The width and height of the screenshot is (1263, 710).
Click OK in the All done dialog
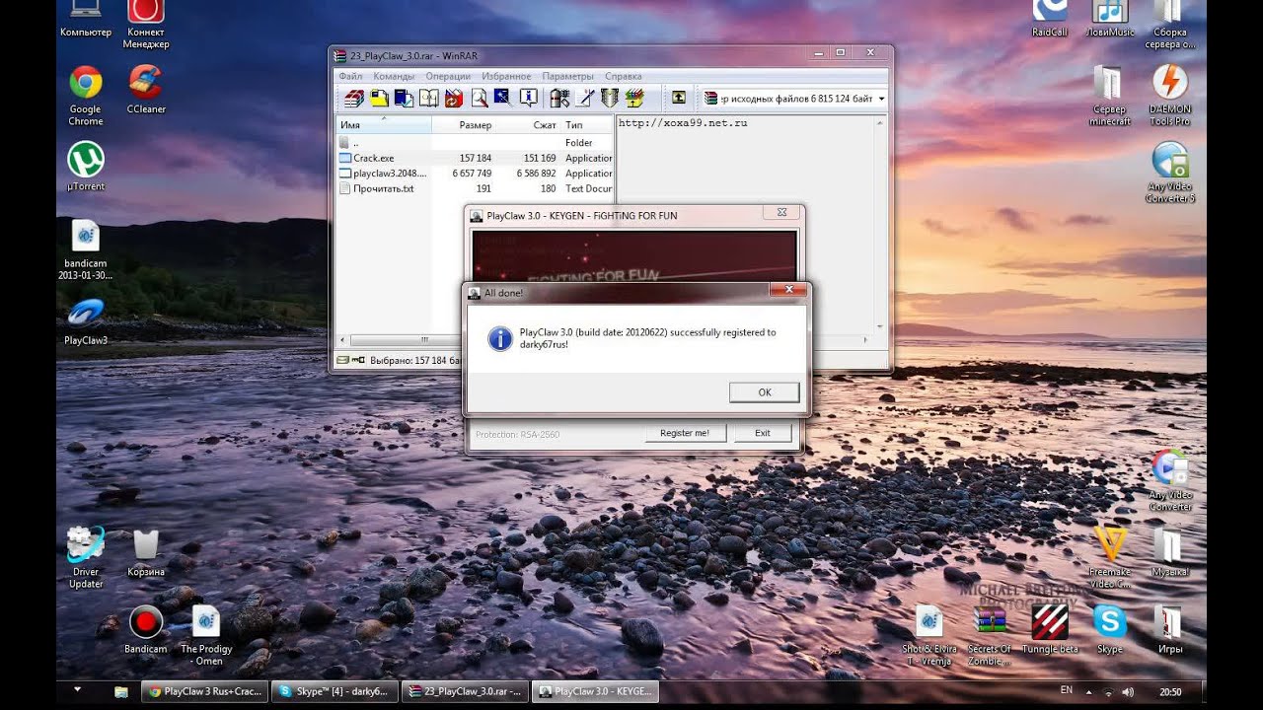pyautogui.click(x=765, y=392)
